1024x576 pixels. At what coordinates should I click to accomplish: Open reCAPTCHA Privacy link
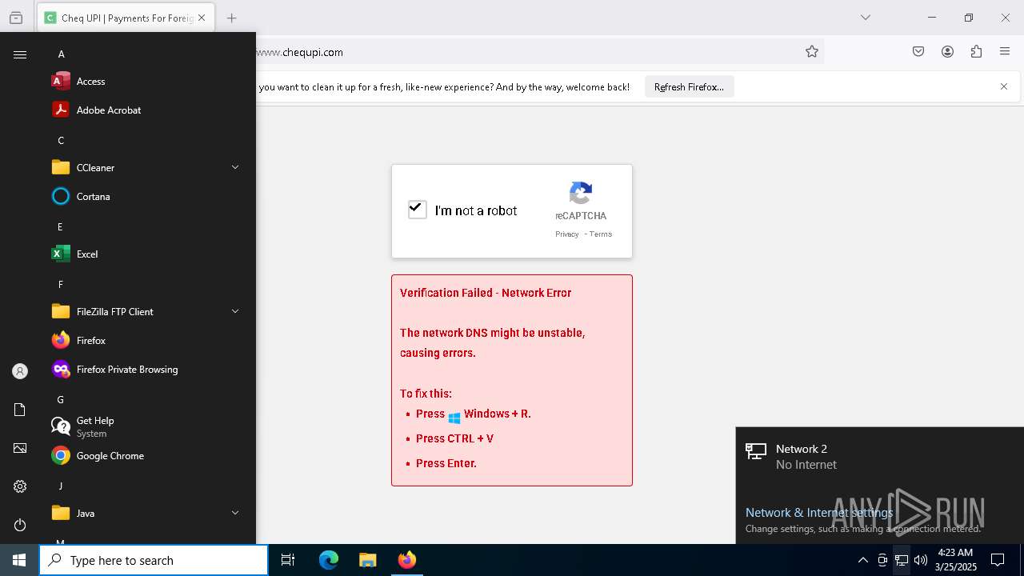coord(567,234)
